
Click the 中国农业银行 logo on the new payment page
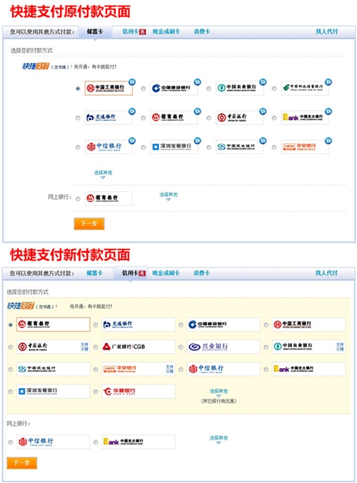tap(308, 347)
